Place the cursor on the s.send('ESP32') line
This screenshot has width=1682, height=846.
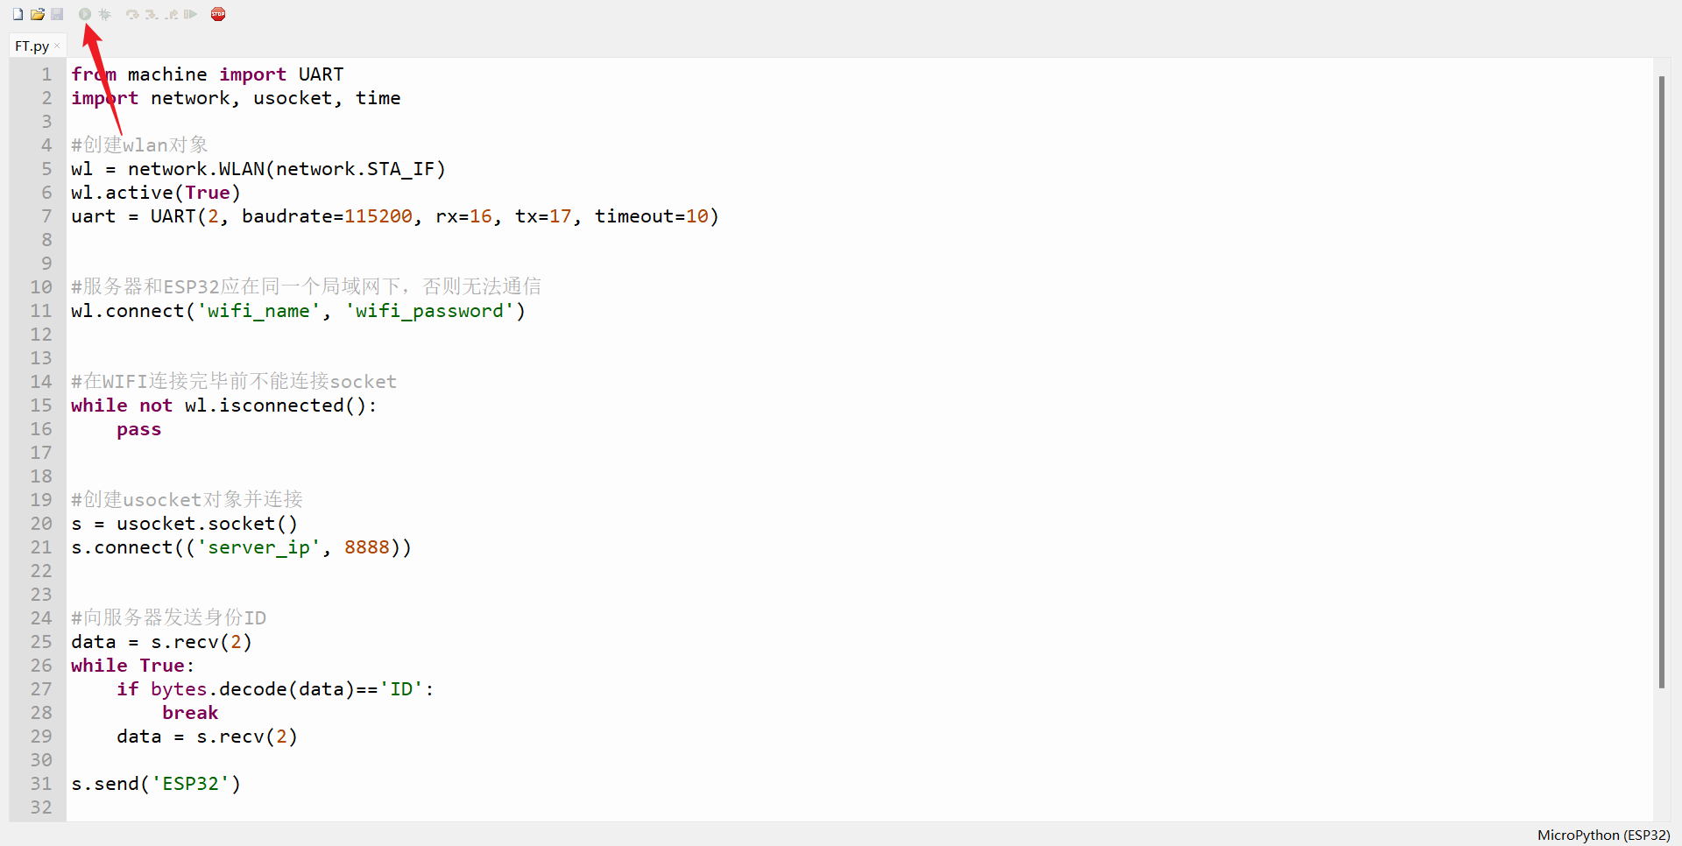[x=156, y=784]
